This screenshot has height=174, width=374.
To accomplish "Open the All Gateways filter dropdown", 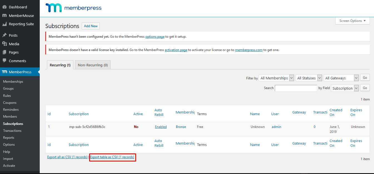I will pos(341,78).
